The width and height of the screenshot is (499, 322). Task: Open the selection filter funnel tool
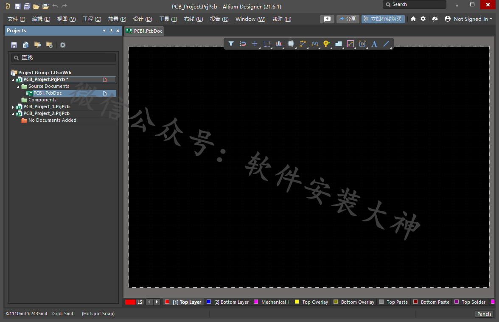(x=231, y=44)
